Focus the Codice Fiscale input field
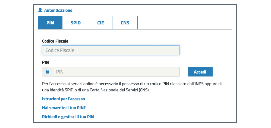The width and height of the screenshot is (271, 128). pyautogui.click(x=111, y=50)
